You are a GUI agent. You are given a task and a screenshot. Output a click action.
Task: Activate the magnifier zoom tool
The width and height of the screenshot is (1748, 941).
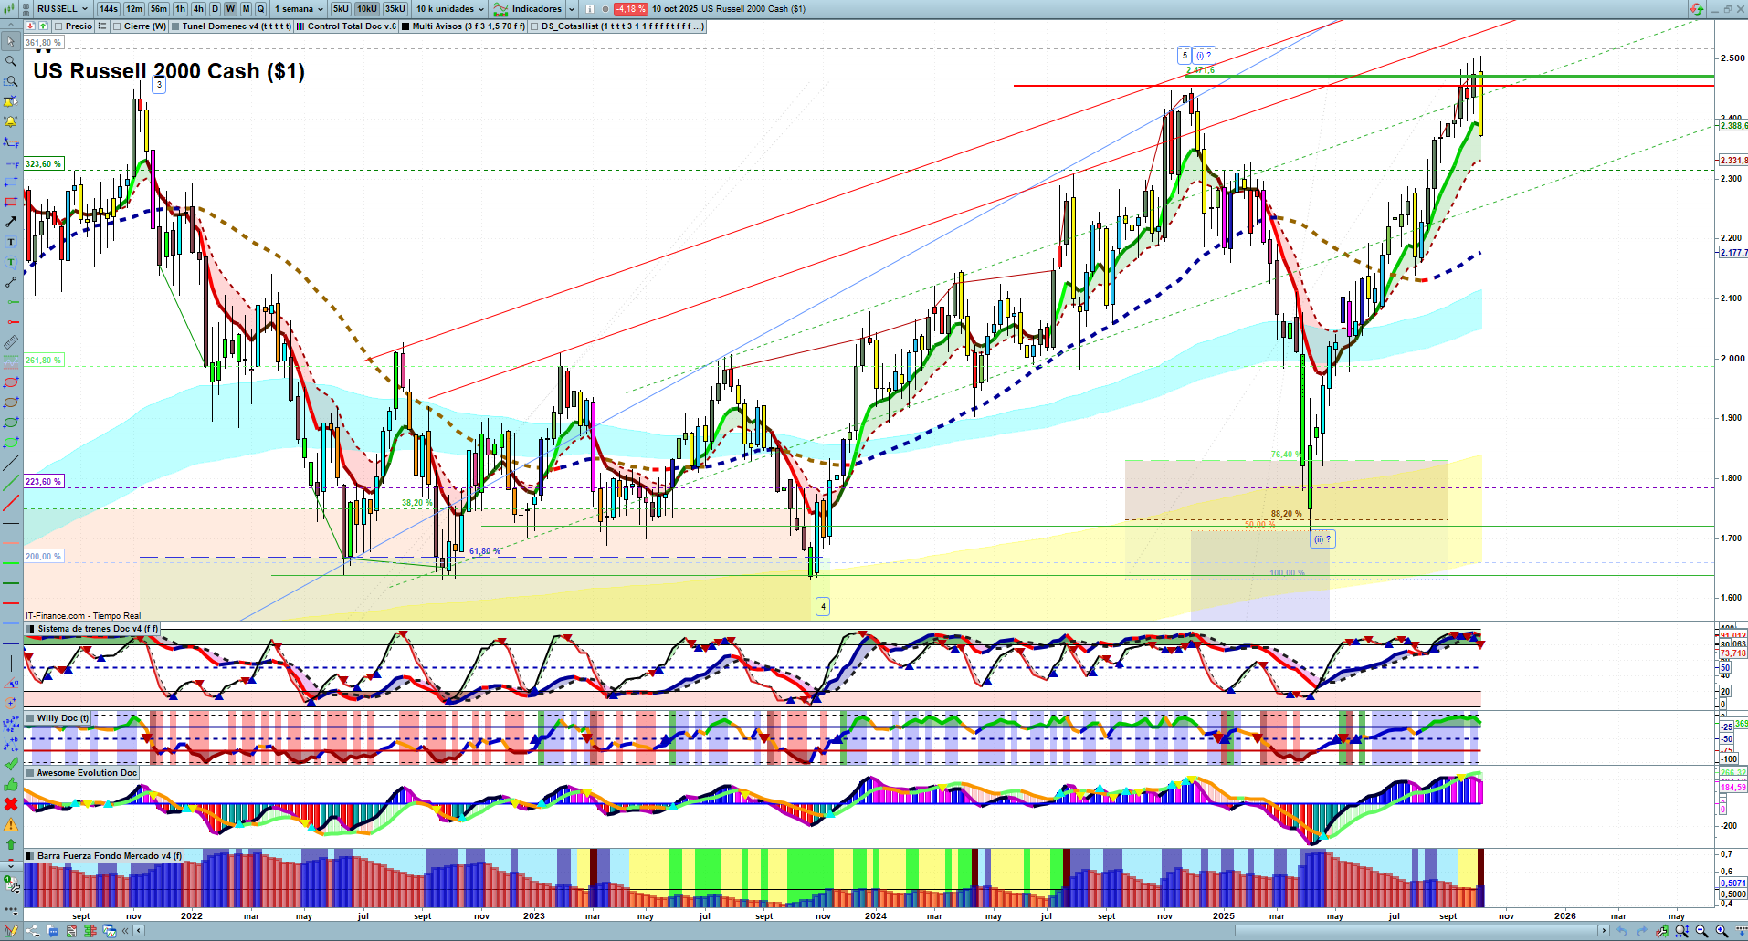coord(11,61)
